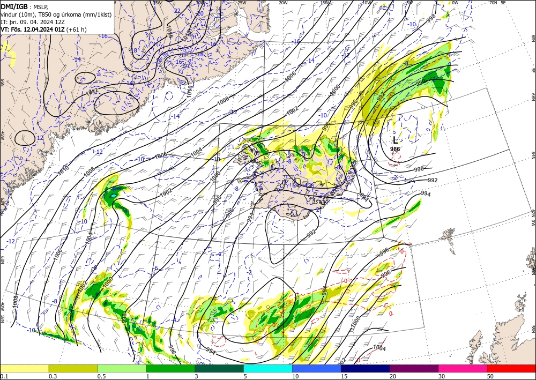Click the pink 30–50 legend color segment
Image resolution: width=536 pixels, height=380 pixels.
click(463, 368)
